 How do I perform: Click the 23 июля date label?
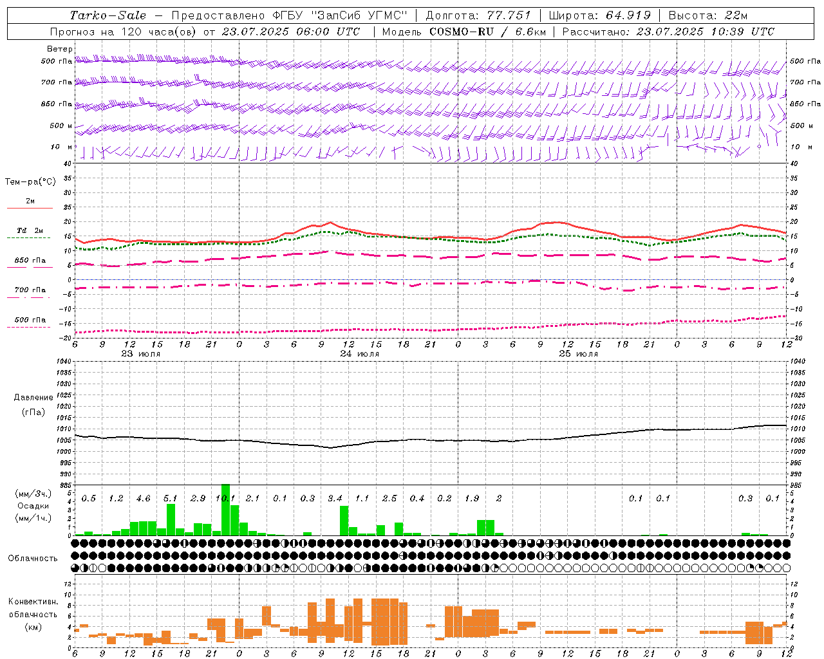pyautogui.click(x=141, y=354)
